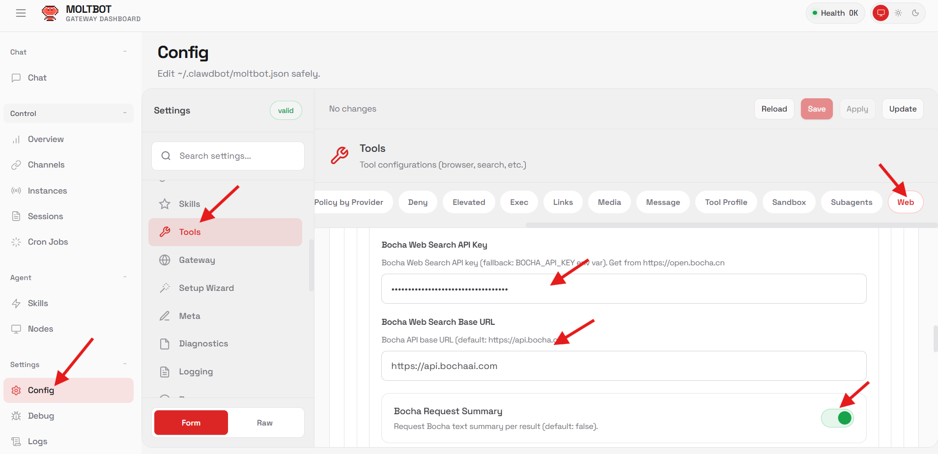
Task: Open the hamburger navigation menu
Action: click(x=21, y=13)
